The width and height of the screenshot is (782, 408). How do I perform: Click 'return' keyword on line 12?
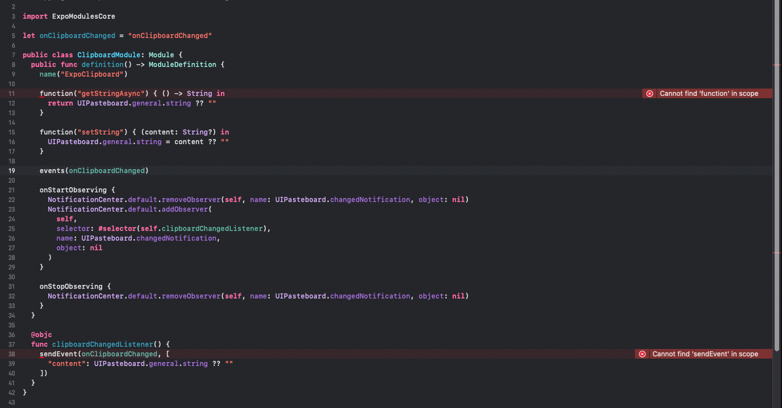pos(60,103)
